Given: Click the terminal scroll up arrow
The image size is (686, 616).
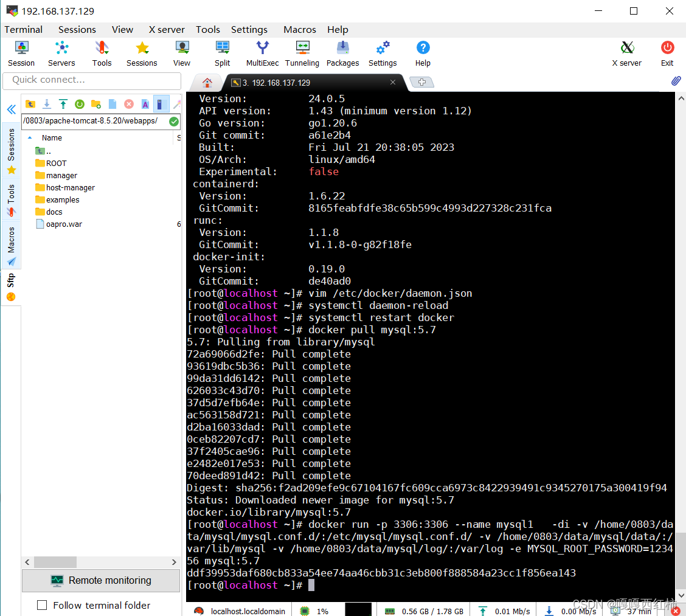Looking at the screenshot, I should tap(681, 99).
